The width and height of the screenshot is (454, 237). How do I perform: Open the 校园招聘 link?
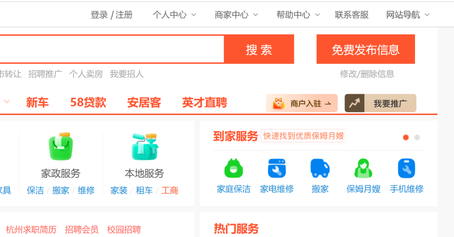[124, 229]
